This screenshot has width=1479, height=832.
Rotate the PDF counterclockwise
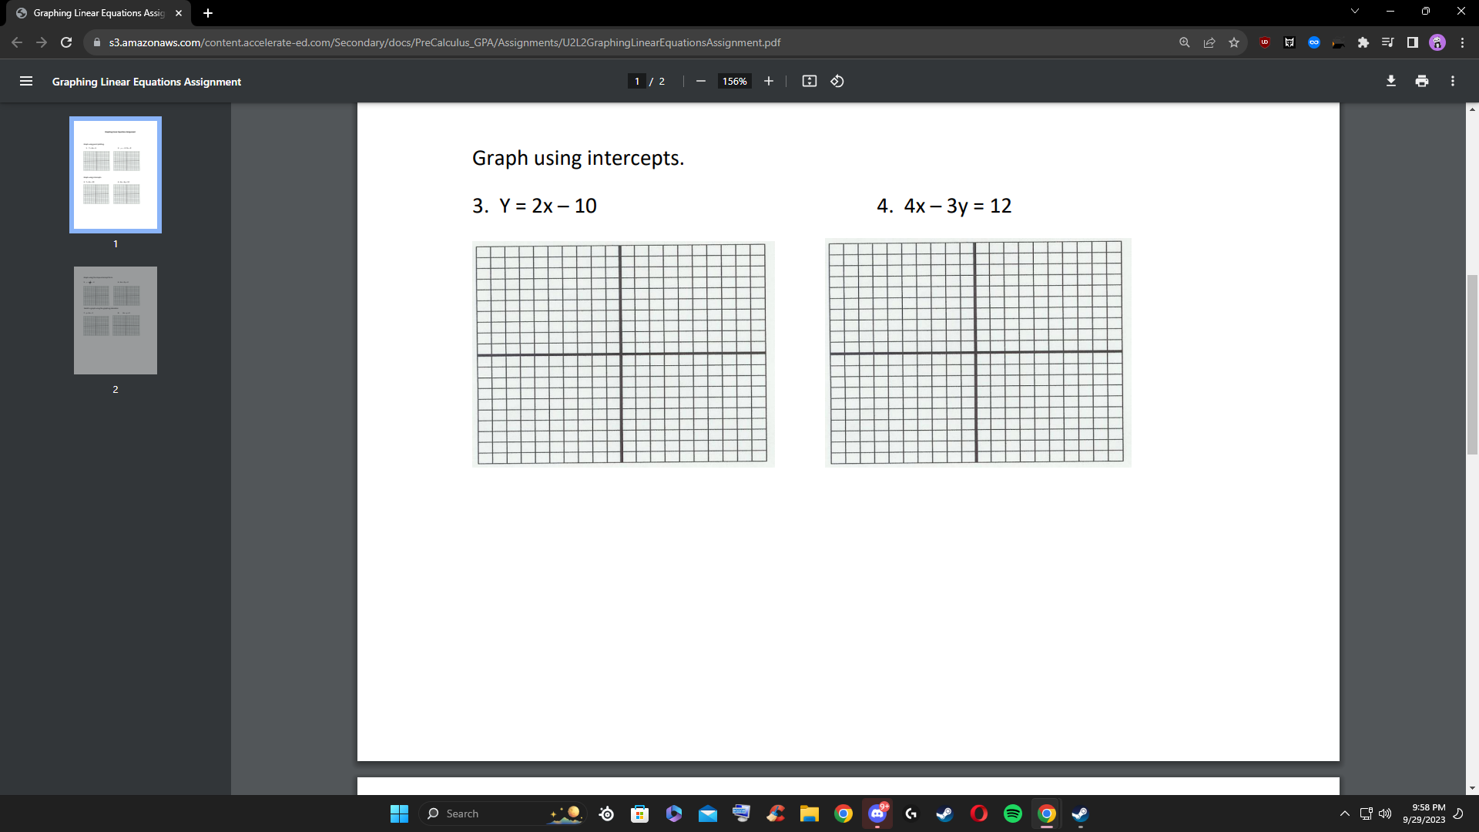coord(837,81)
